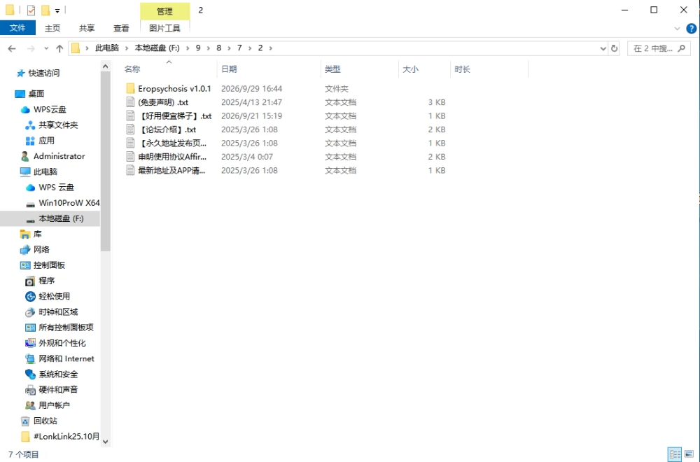
Task: Switch to details view layout icon
Action: point(675,454)
